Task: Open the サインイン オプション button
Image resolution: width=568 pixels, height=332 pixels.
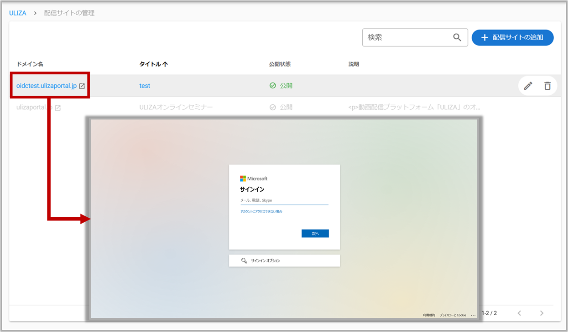Action: coord(284,261)
